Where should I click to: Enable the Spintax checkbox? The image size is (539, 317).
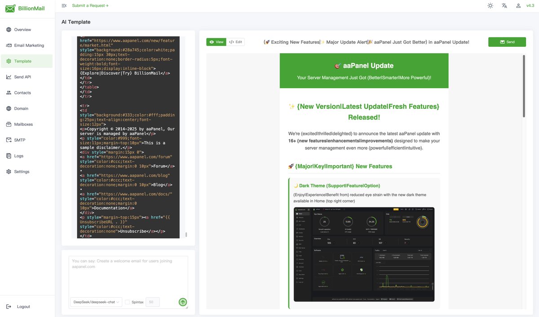pyautogui.click(x=128, y=302)
